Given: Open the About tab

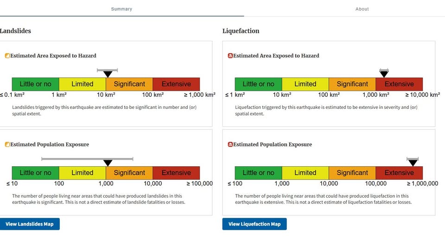Looking at the screenshot, I should 362,9.
